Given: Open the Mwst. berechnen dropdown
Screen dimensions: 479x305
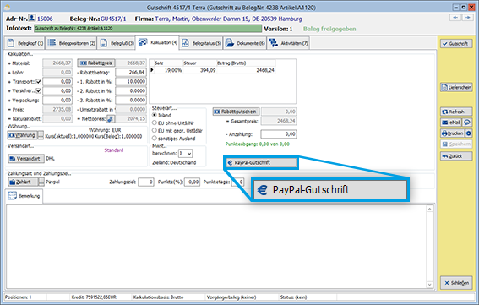Looking at the screenshot, I should point(185,154).
